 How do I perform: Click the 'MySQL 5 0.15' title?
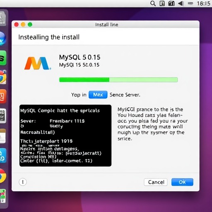tap(79, 57)
